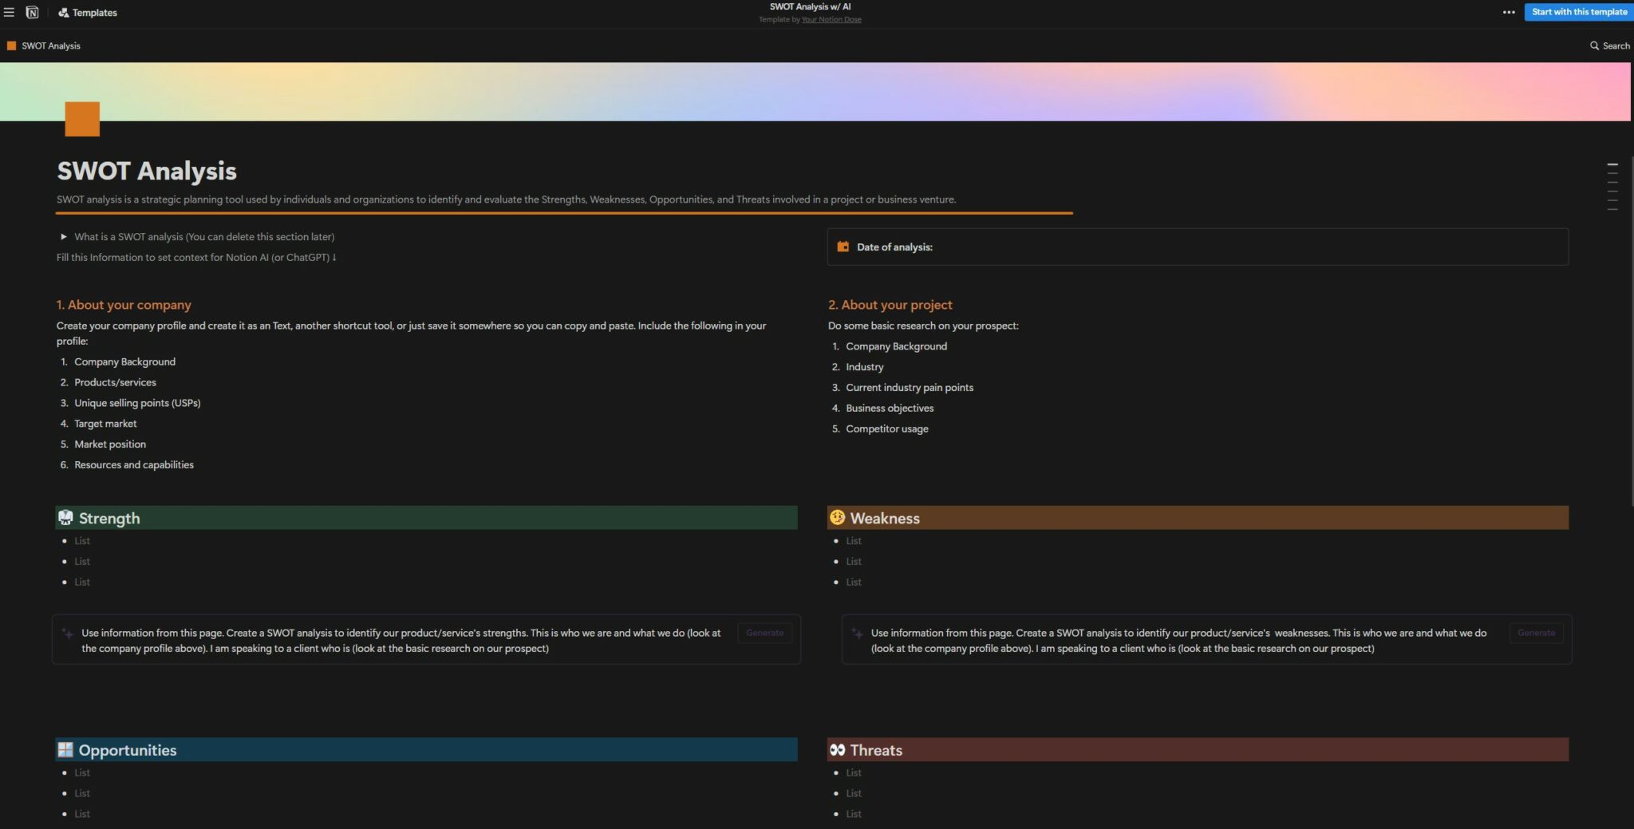
Task: Click the Notion logo icon
Action: click(32, 13)
